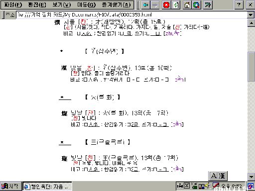Refresh the page using the toolbar icon
The width and height of the screenshot is (255, 191).
[175, 5]
